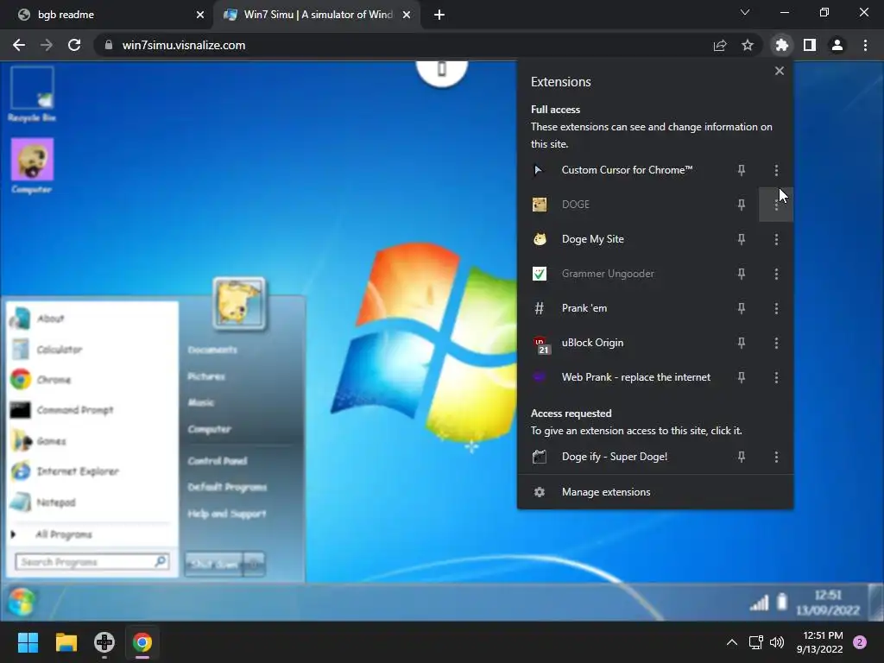The height and width of the screenshot is (663, 884).
Task: Open the Computer desktop icon
Action: (x=32, y=166)
